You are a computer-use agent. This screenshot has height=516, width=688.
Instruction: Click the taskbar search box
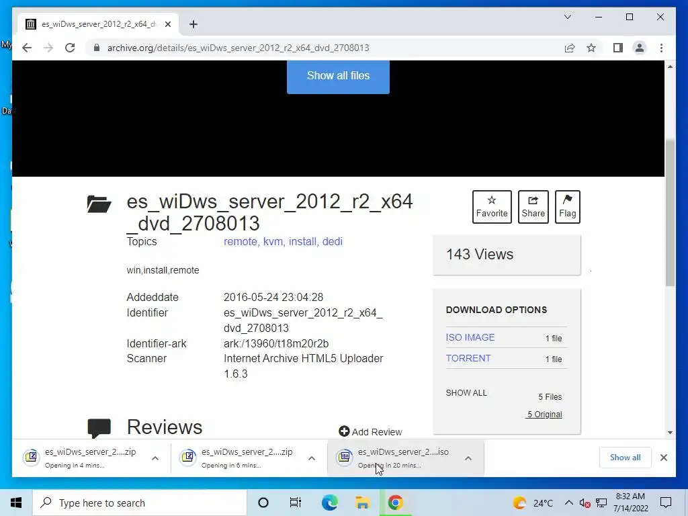pyautogui.click(x=140, y=503)
